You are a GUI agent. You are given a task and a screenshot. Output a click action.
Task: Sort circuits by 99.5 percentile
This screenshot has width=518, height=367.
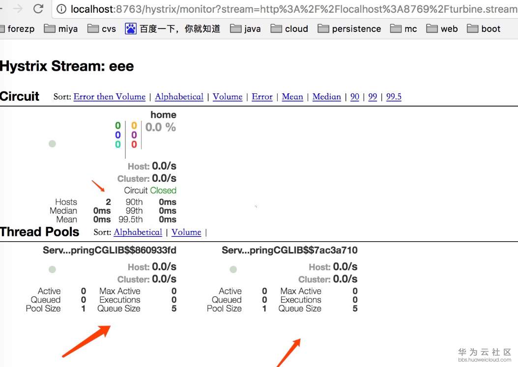pos(394,96)
